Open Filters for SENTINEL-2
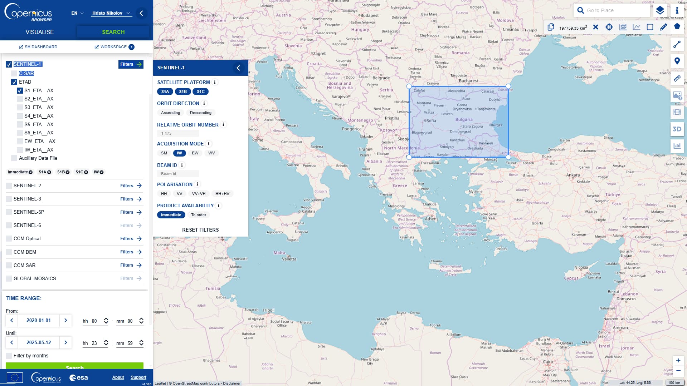This screenshot has width=687, height=386. [x=131, y=186]
